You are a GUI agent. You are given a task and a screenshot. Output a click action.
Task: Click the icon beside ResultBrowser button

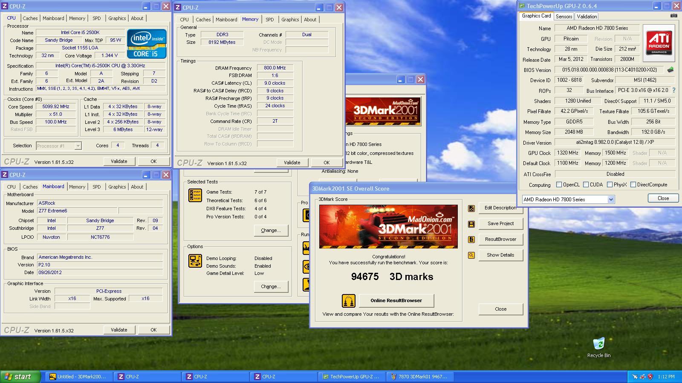471,240
